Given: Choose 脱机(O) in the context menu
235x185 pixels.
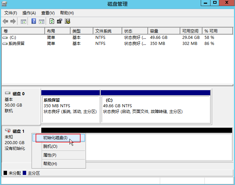Looking at the screenshot, I should click(x=50, y=146).
